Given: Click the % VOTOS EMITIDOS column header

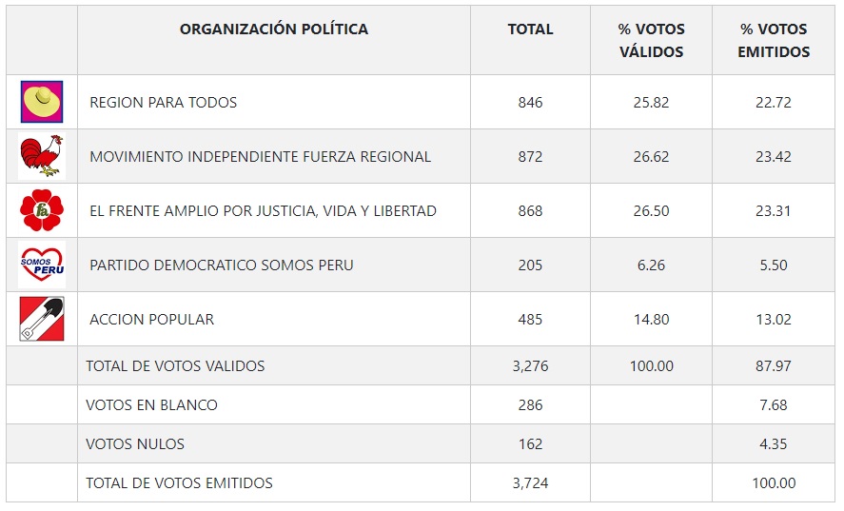Looking at the screenshot, I should pos(774,41).
